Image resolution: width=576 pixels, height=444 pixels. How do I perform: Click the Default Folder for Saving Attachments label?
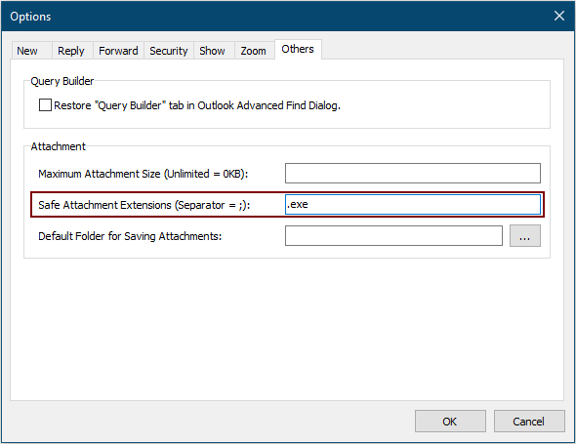(130, 236)
